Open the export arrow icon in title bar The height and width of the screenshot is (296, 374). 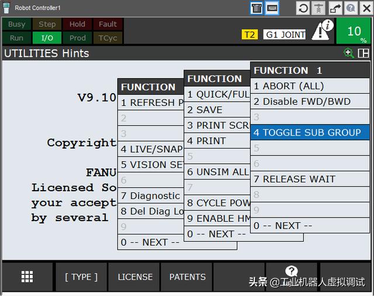click(335, 8)
